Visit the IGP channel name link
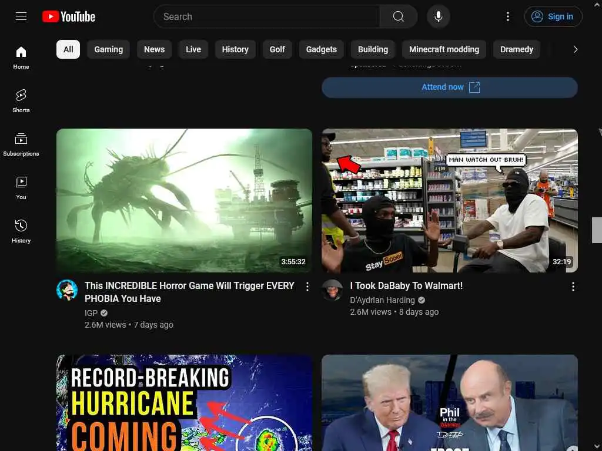 (91, 313)
